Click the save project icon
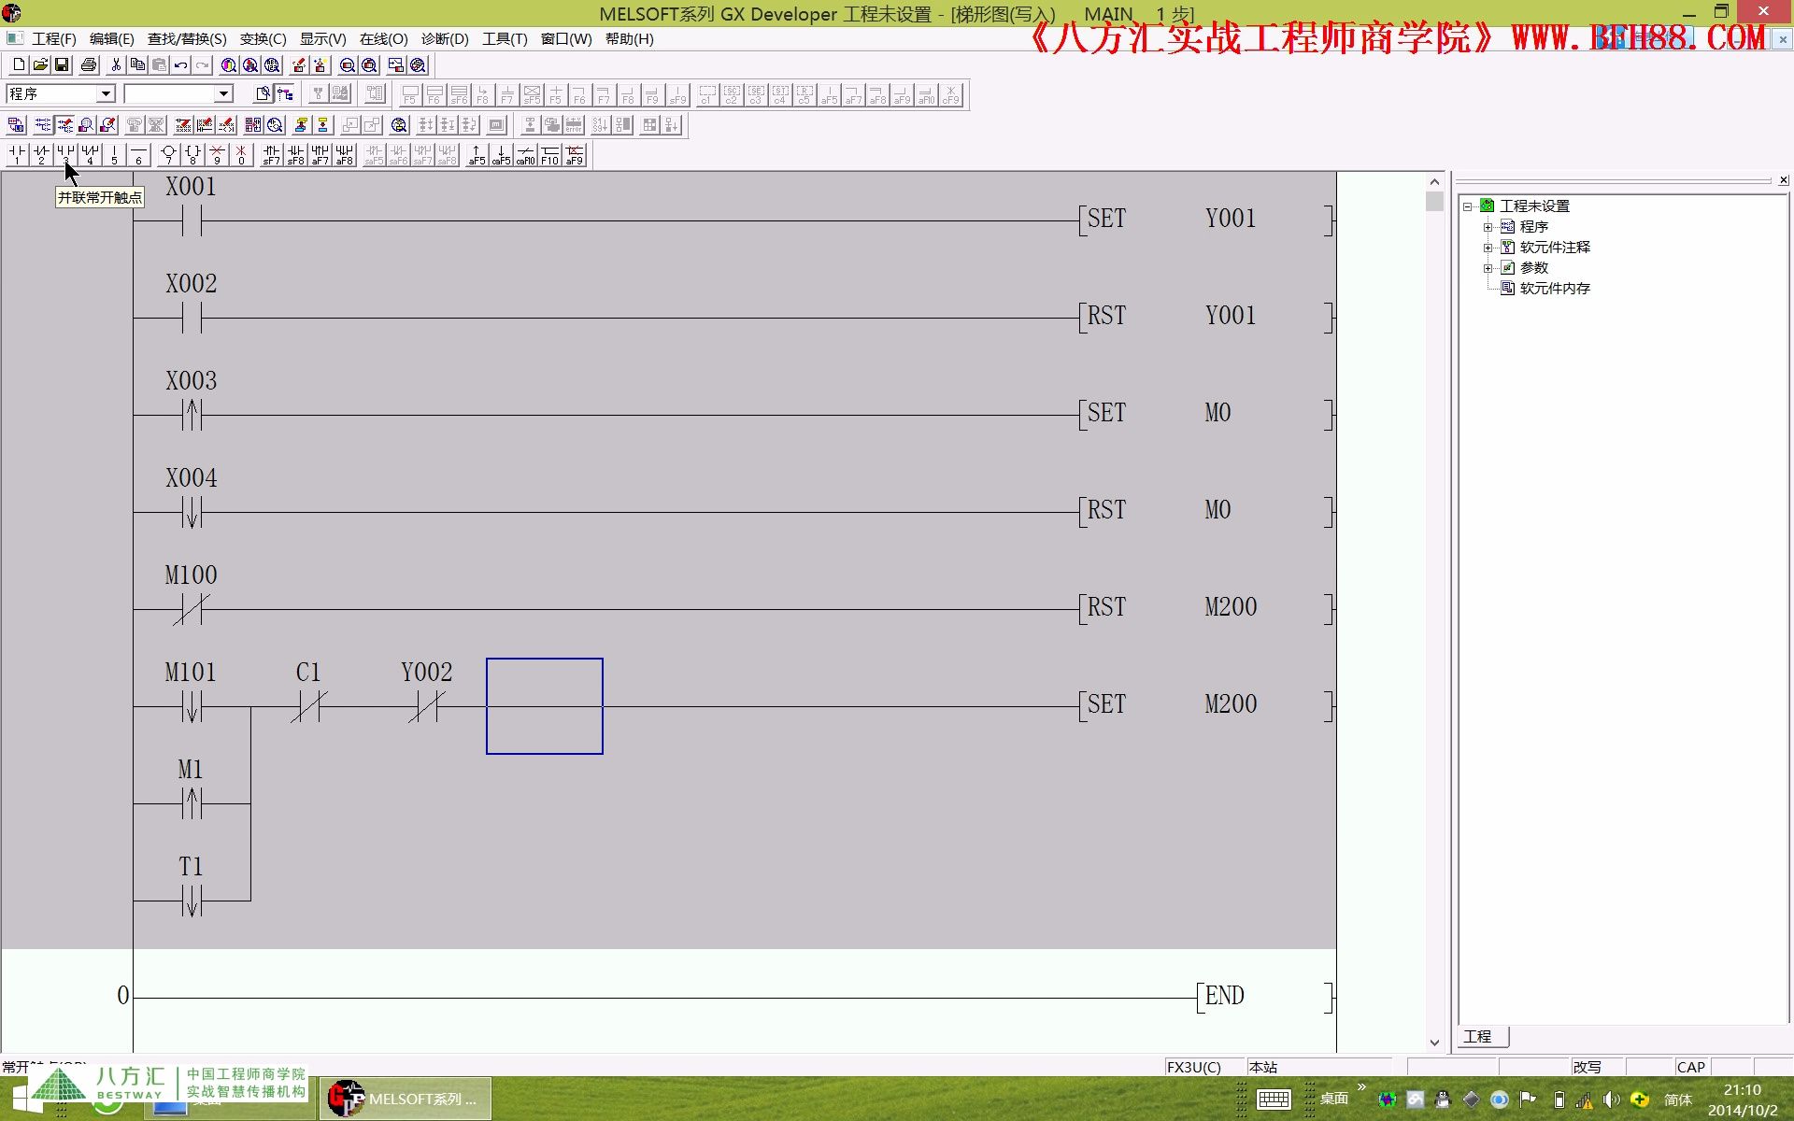 [x=63, y=65]
